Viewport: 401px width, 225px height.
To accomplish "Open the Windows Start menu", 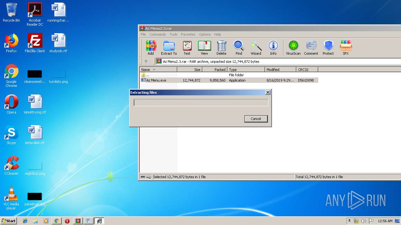I will pyautogui.click(x=9, y=221).
